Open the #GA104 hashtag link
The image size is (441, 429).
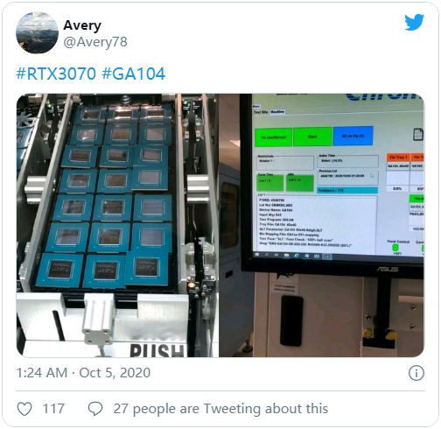point(134,74)
